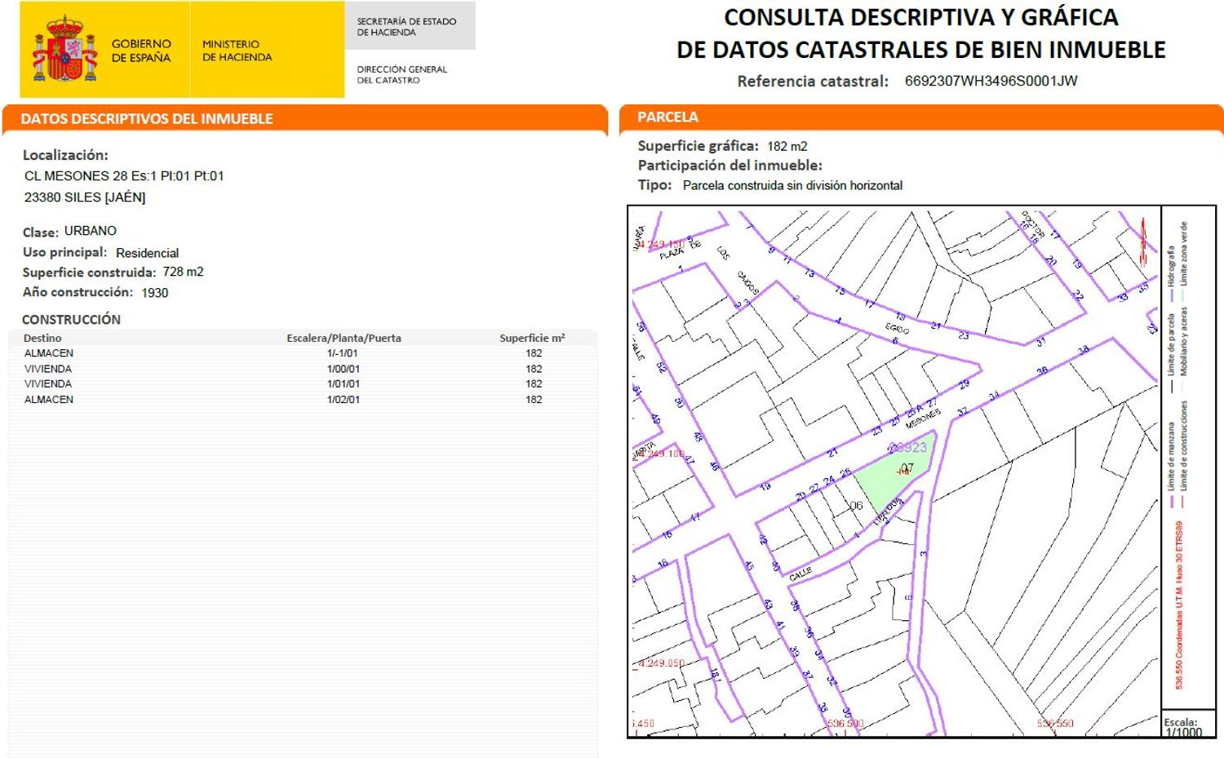Click the 'DE DATOS CATASTRALES DE BIEN INMUEBLE' line
This screenshot has height=758, width=1224.
coord(921,50)
